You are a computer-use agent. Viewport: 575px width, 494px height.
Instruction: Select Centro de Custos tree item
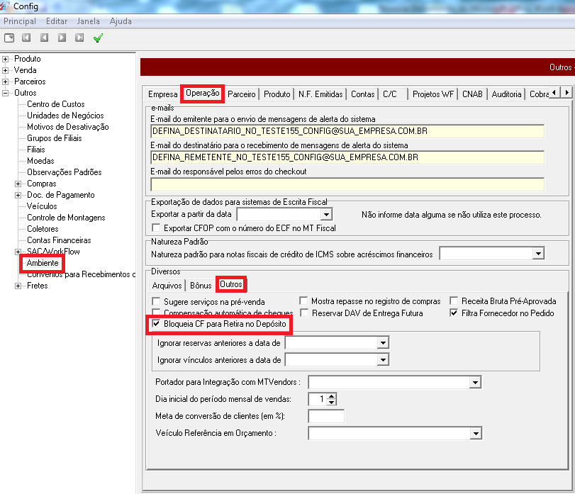(55, 104)
